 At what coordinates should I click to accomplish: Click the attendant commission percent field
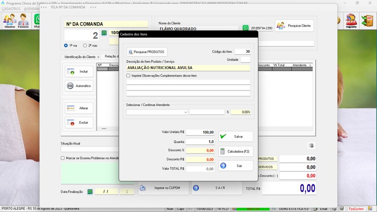point(241,112)
